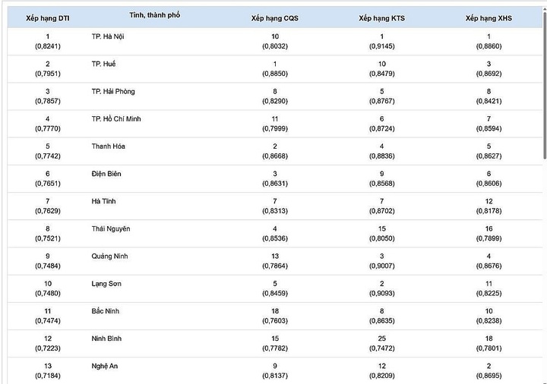
Task: Select the Ninh Bình province cell
Action: [106, 338]
